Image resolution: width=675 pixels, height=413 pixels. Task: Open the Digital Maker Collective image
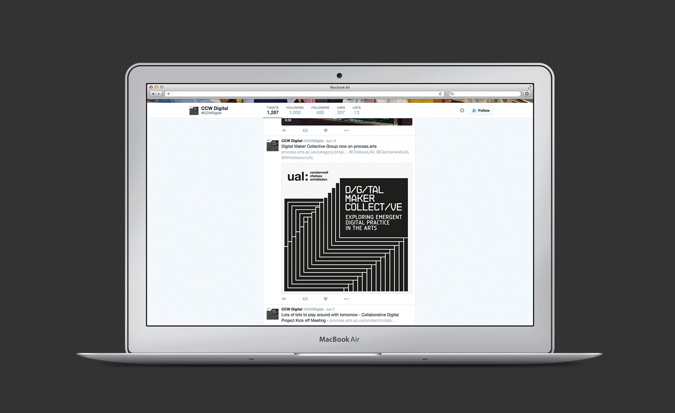coord(347,228)
